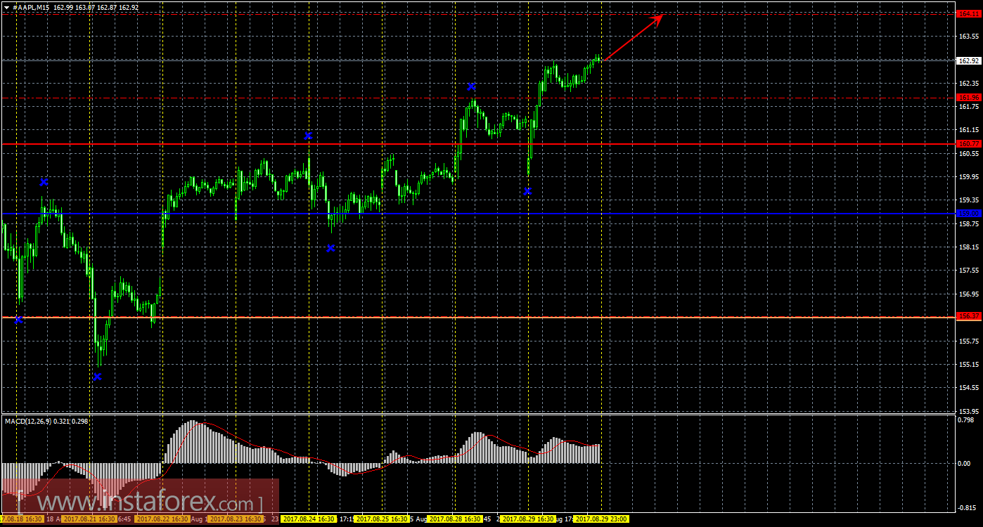Click the current price label 162.92
Image resolution: width=983 pixels, height=527 pixels.
(x=968, y=60)
